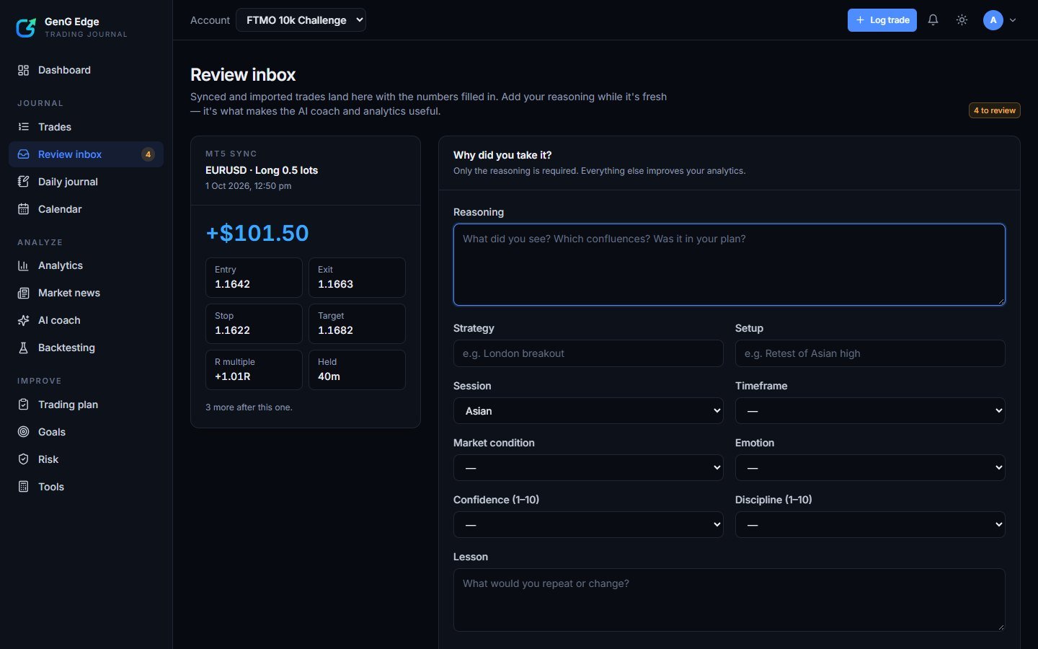The image size is (1038, 649).
Task: Click the Trading plan clipboard icon
Action: (x=23, y=405)
